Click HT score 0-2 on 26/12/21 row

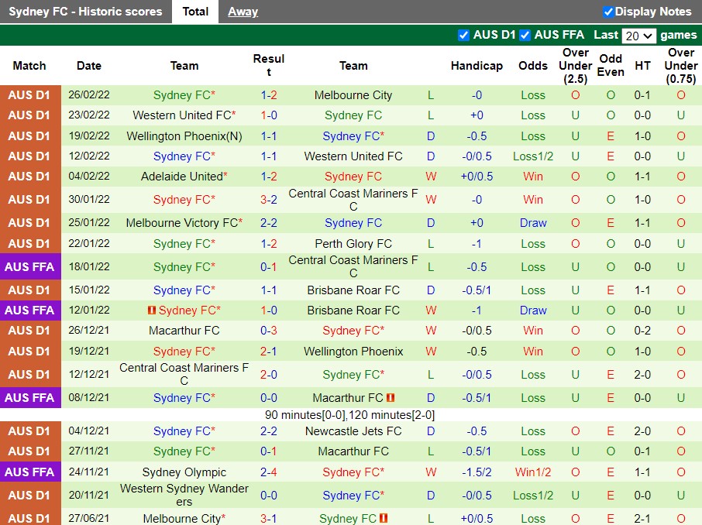click(642, 331)
